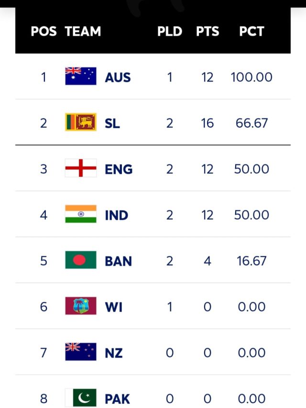306x408 pixels.
Task: Click the TEAM column header
Action: click(x=83, y=31)
